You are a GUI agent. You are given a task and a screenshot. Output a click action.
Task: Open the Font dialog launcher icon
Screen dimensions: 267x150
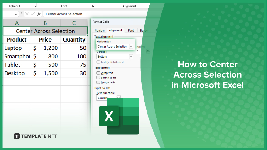pos(93,6)
